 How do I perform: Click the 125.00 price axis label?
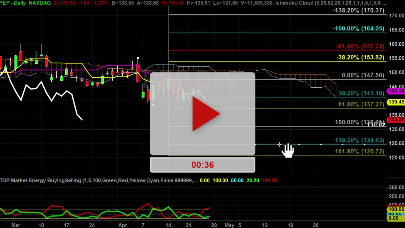click(x=397, y=143)
